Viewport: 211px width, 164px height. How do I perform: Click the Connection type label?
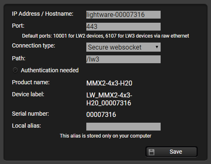[33, 45]
